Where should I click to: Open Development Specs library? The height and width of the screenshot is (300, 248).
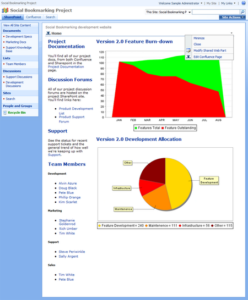tap(19, 37)
